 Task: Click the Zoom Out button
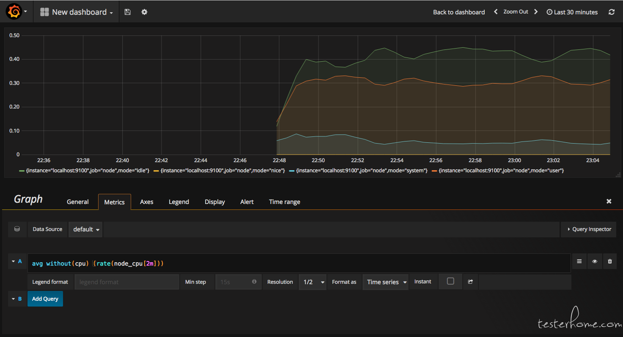click(516, 12)
